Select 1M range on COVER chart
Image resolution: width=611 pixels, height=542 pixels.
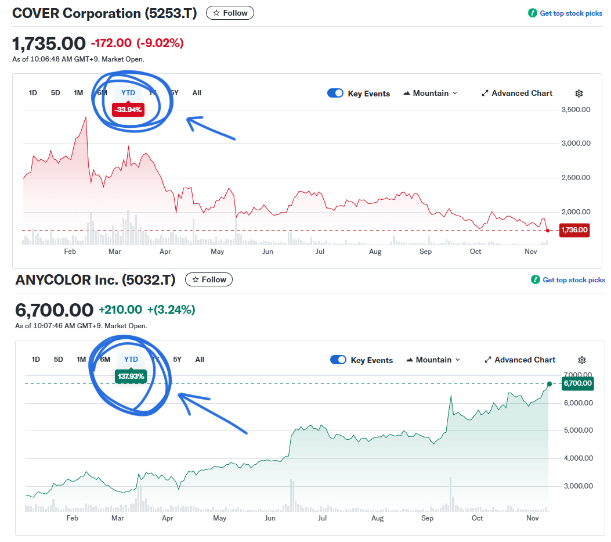point(78,93)
